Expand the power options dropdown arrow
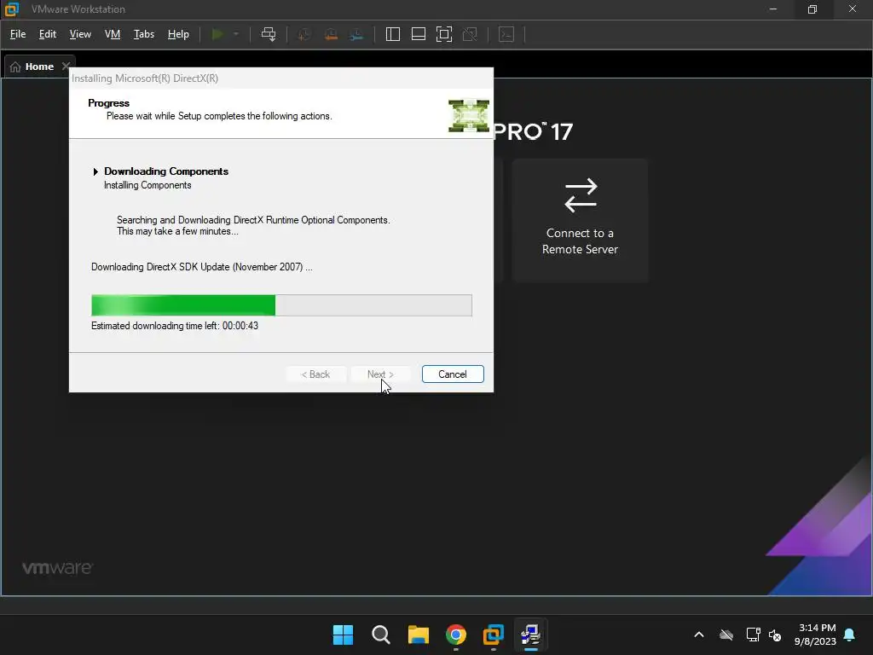 tap(236, 34)
